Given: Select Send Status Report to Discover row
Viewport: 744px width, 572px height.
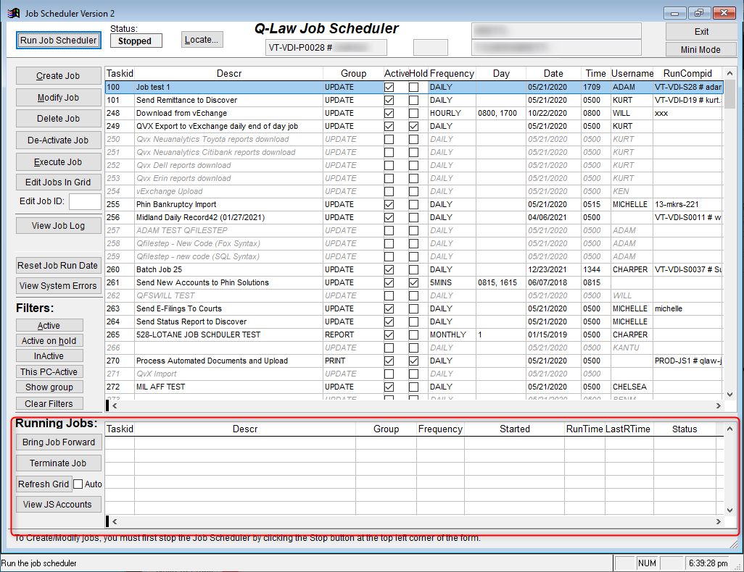Looking at the screenshot, I should 413,321.
